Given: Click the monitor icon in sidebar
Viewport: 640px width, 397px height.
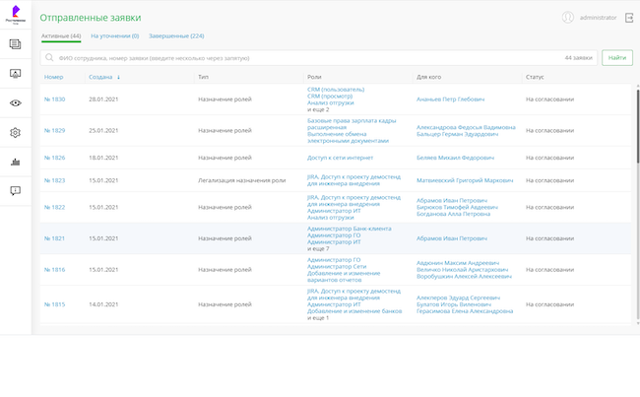Looking at the screenshot, I should click(x=15, y=74).
